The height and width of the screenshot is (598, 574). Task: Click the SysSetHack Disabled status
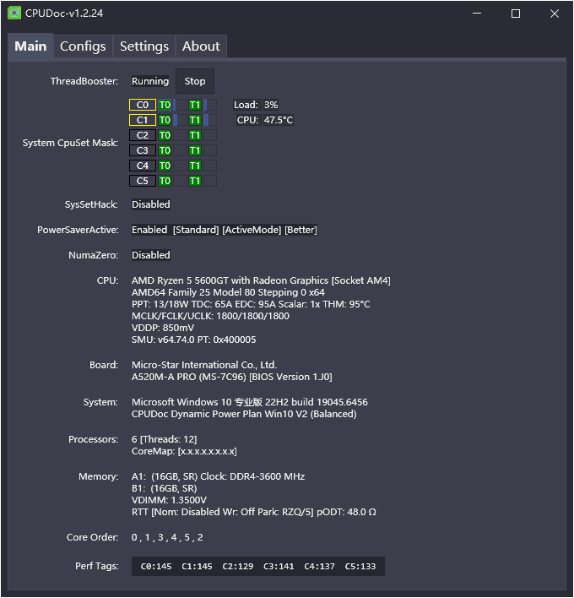(x=151, y=204)
